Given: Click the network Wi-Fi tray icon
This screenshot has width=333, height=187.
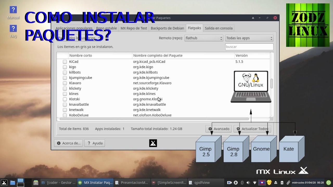Looking at the screenshot, I should coord(255,183).
